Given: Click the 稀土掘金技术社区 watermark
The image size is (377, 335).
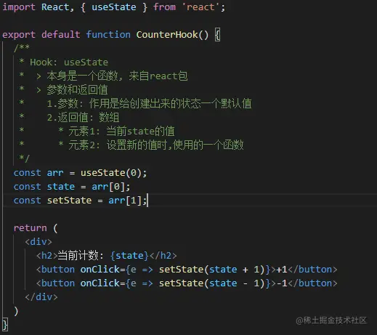Looking at the screenshot, I should tap(331, 320).
